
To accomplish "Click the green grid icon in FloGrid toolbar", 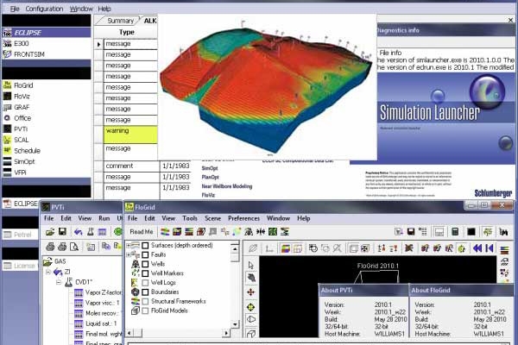I will (273, 232).
